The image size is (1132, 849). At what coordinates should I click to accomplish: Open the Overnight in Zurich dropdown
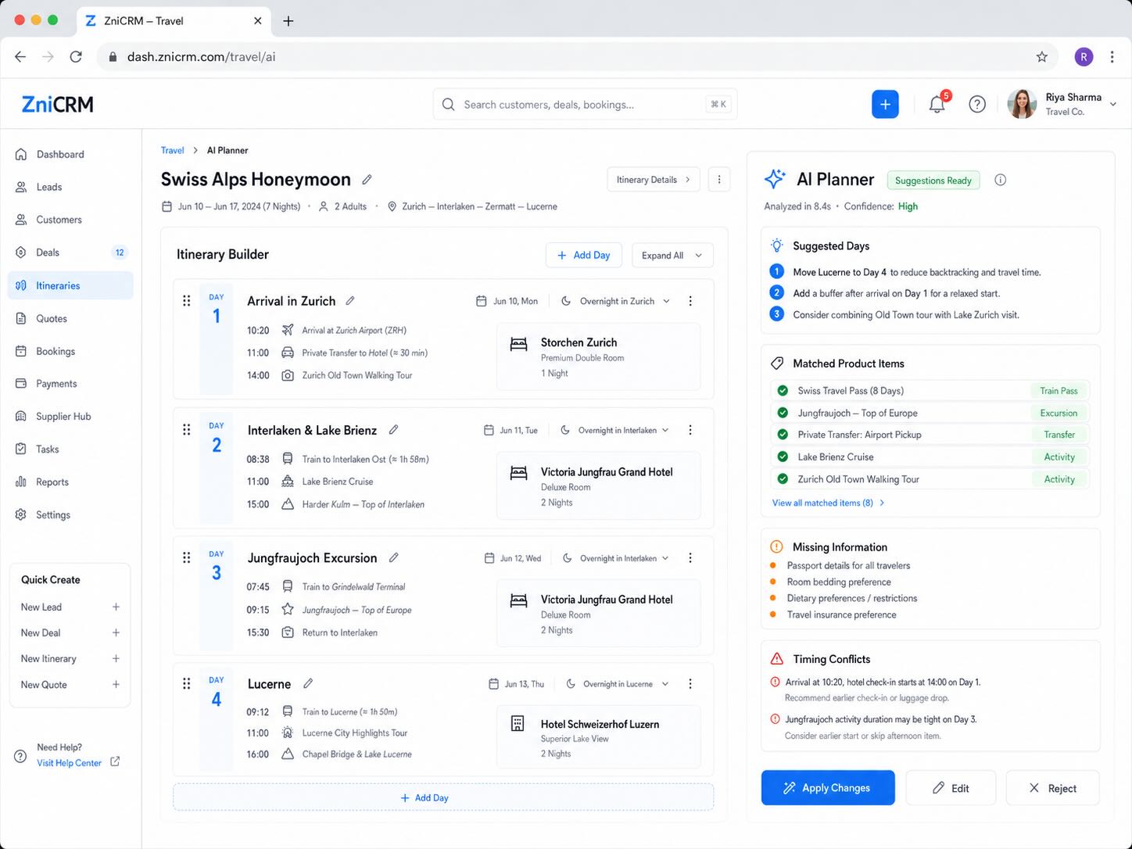[x=616, y=301]
